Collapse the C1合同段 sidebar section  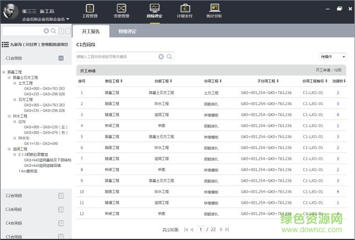click(x=61, y=58)
